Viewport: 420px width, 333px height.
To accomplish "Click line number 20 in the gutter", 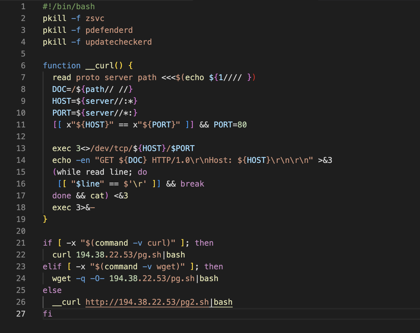I will pyautogui.click(x=21, y=231).
